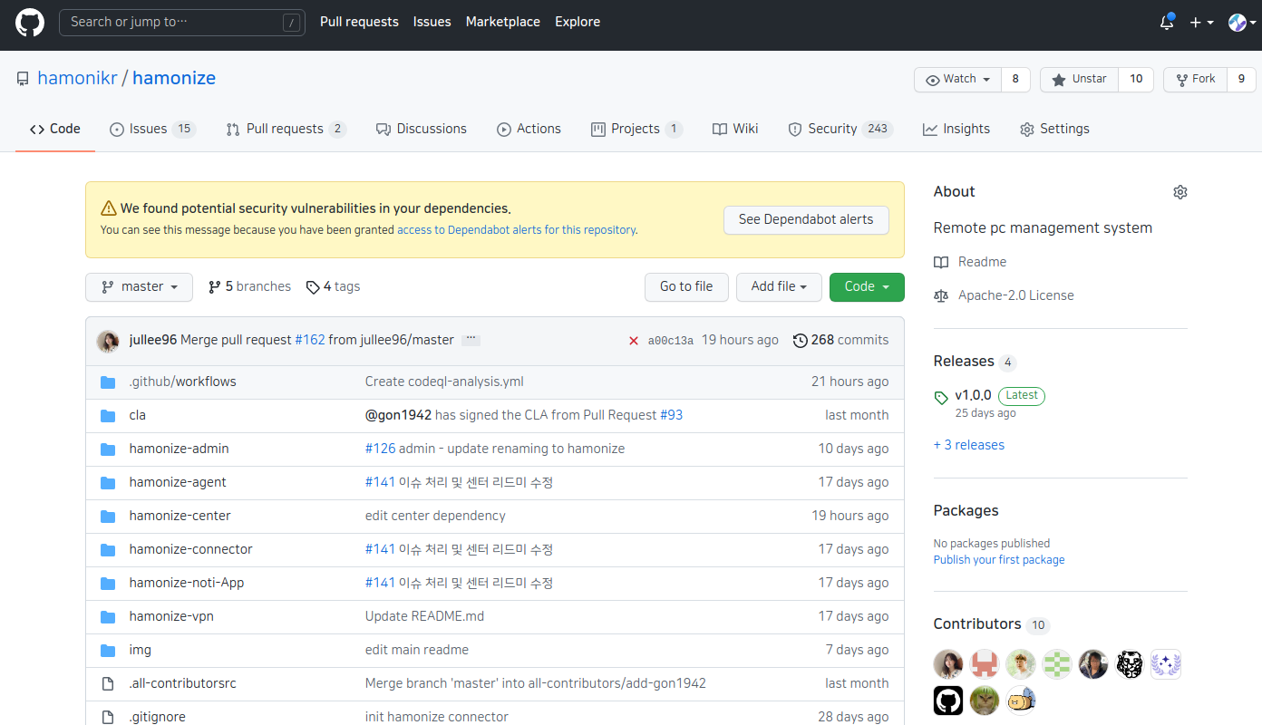Image resolution: width=1262 pixels, height=725 pixels.
Task: Unstar the hamonize repository
Action: [1079, 80]
